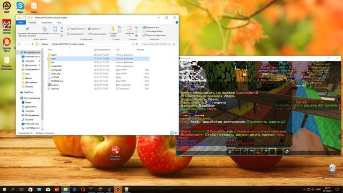Screen dimensions: 343x193
Task: Clear selection with Снять выделение
Action: 152,31
